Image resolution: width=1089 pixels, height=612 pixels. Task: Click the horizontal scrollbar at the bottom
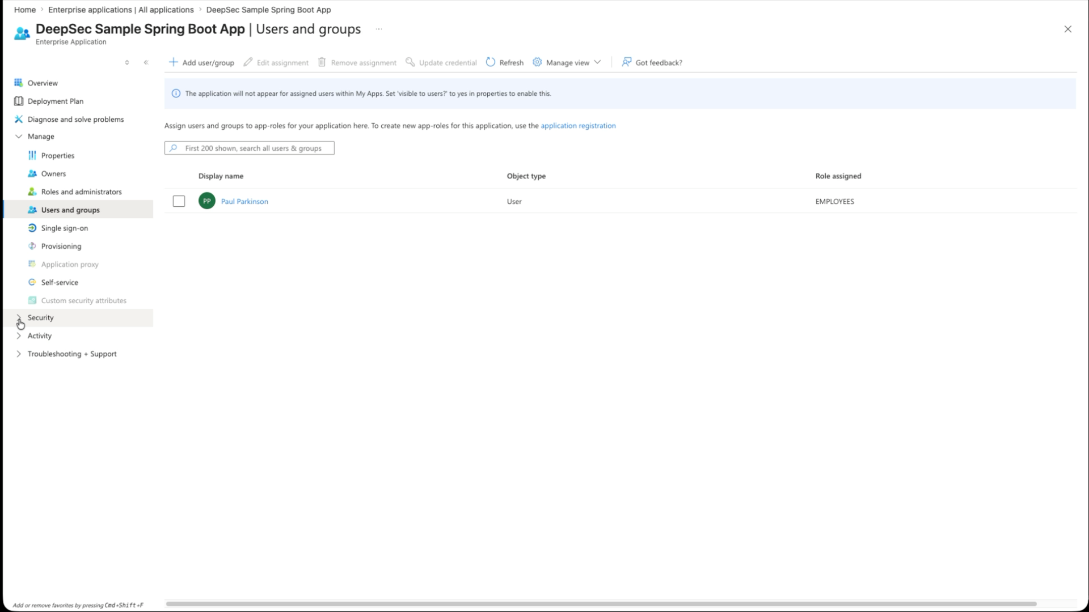click(601, 604)
